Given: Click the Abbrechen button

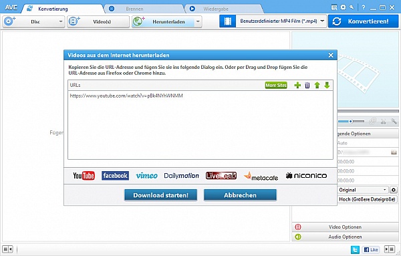Looking at the screenshot, I should 240,195.
